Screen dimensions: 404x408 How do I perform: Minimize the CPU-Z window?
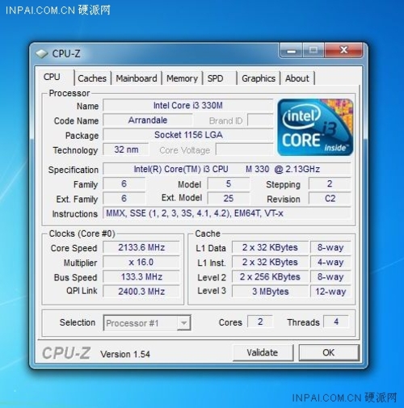click(291, 50)
